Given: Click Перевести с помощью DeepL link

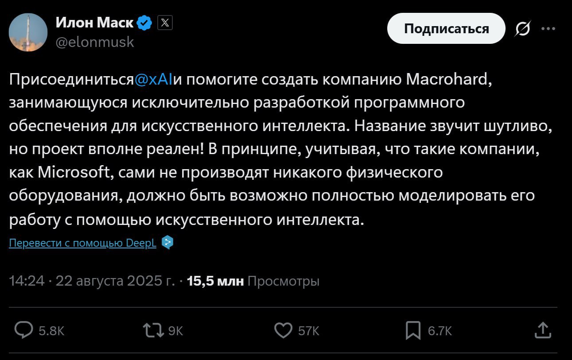Looking at the screenshot, I should (x=83, y=243).
